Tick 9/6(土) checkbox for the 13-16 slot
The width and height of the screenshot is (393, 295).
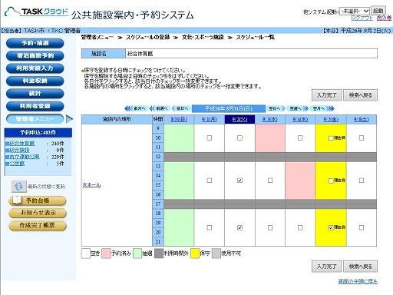click(x=362, y=181)
